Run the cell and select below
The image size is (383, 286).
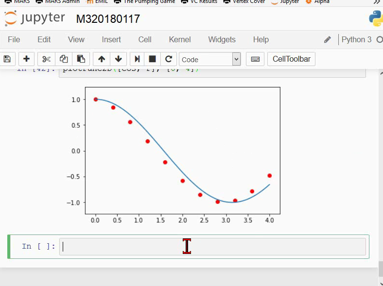click(137, 59)
